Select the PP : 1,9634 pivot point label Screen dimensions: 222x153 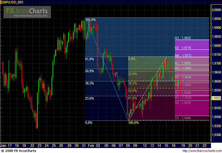click(183, 77)
